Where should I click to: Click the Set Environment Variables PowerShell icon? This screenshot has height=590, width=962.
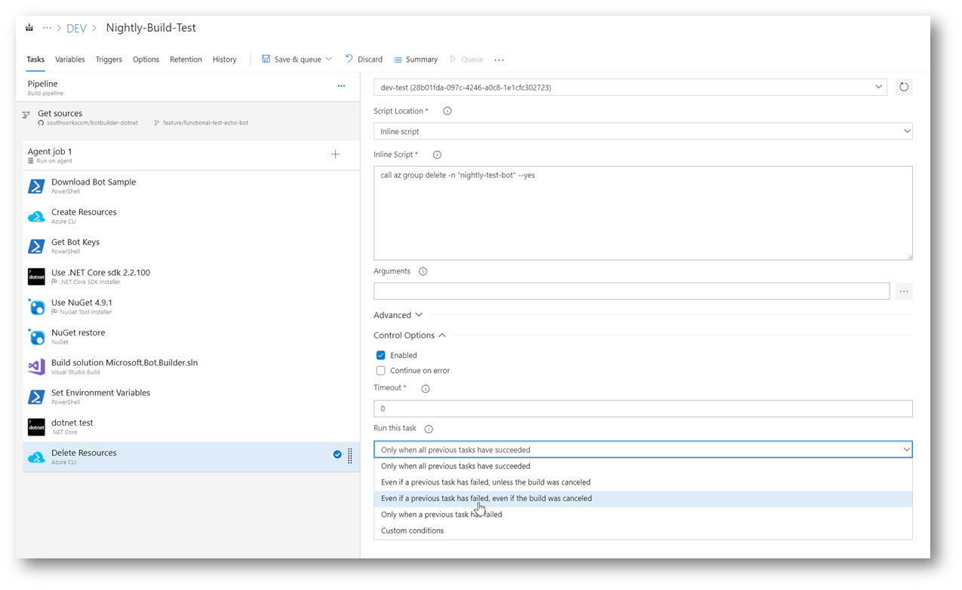click(36, 397)
